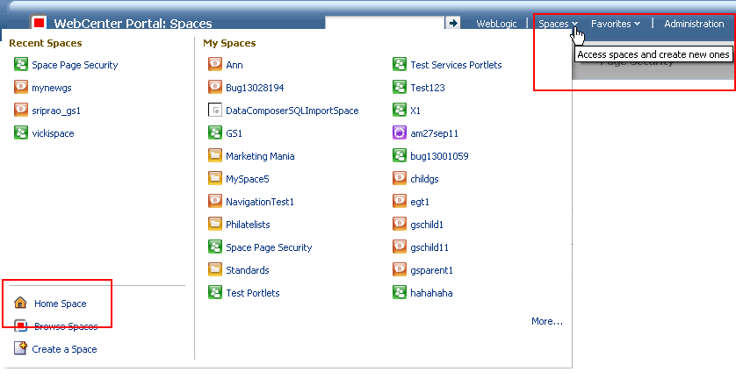The image size is (736, 379).
Task: Focus the search input field
Action: [x=385, y=23]
